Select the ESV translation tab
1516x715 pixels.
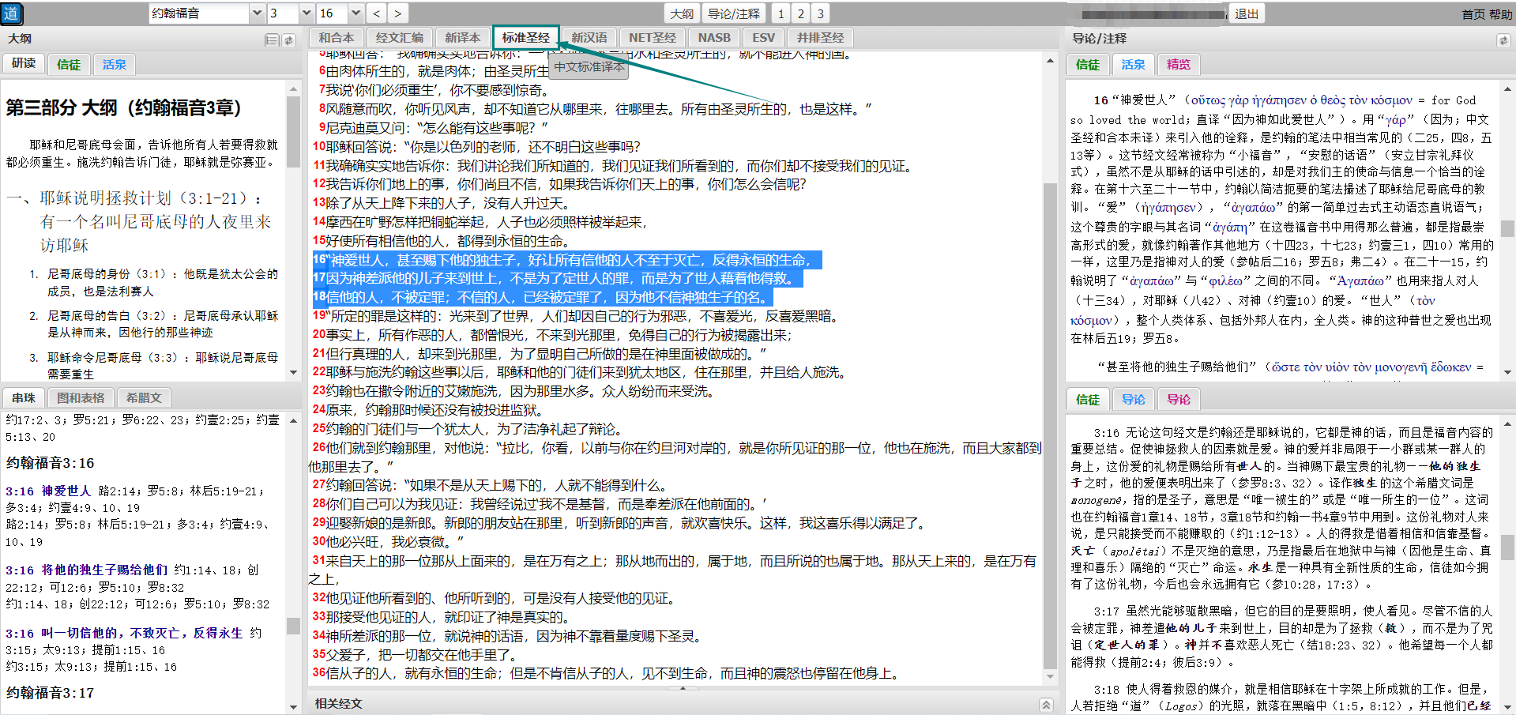763,37
